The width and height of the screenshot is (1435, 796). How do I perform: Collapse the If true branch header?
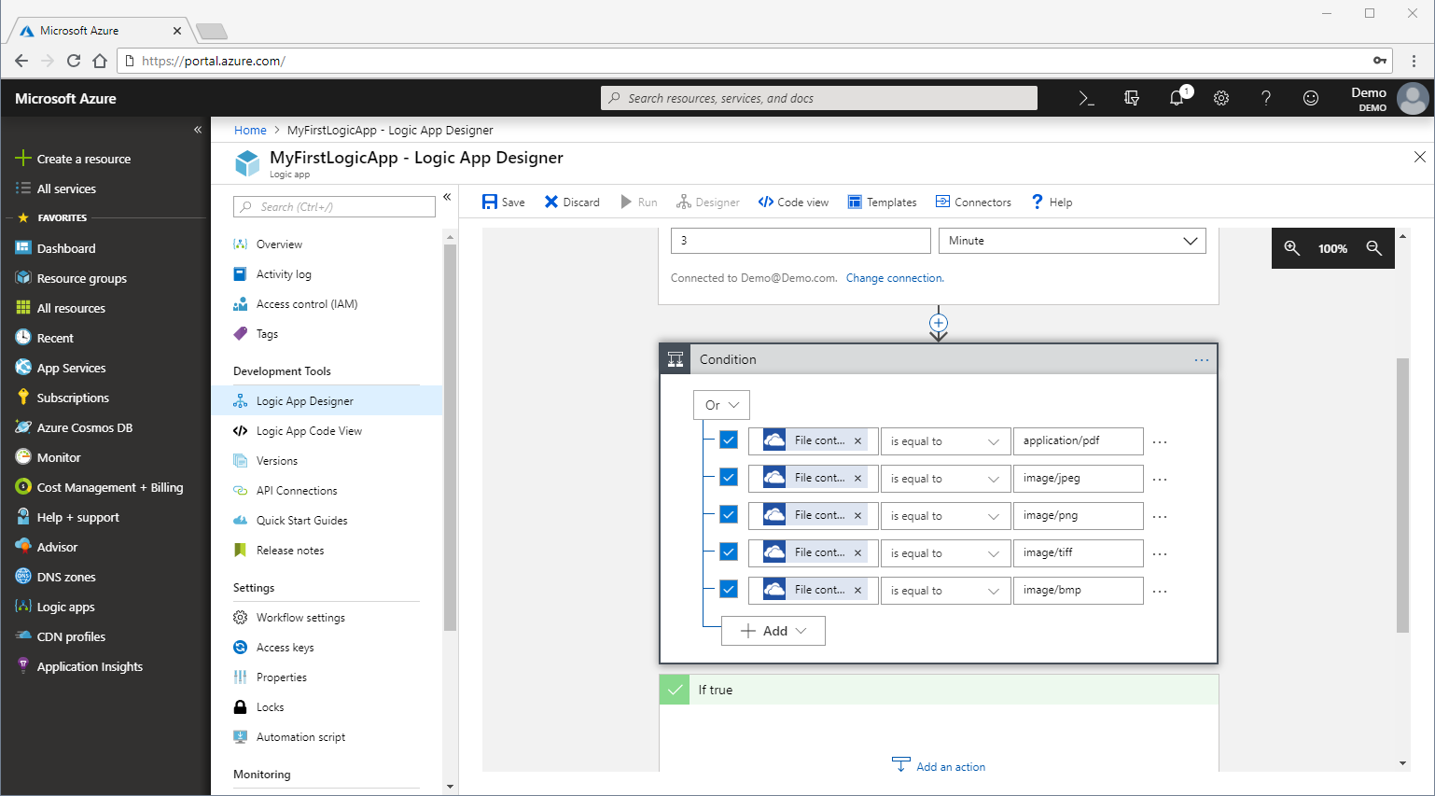939,690
